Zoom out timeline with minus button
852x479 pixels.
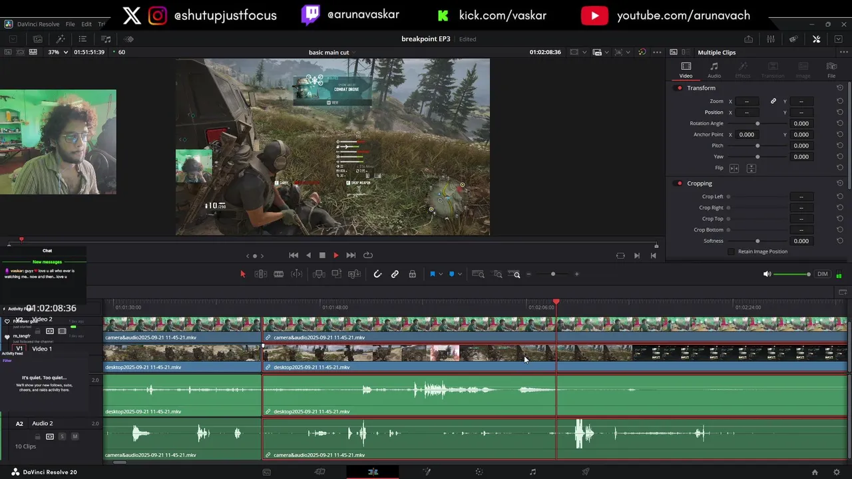click(x=529, y=274)
